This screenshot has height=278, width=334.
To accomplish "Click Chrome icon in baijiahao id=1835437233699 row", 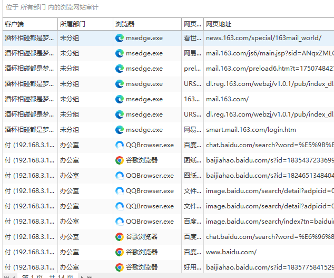I will point(119,160).
